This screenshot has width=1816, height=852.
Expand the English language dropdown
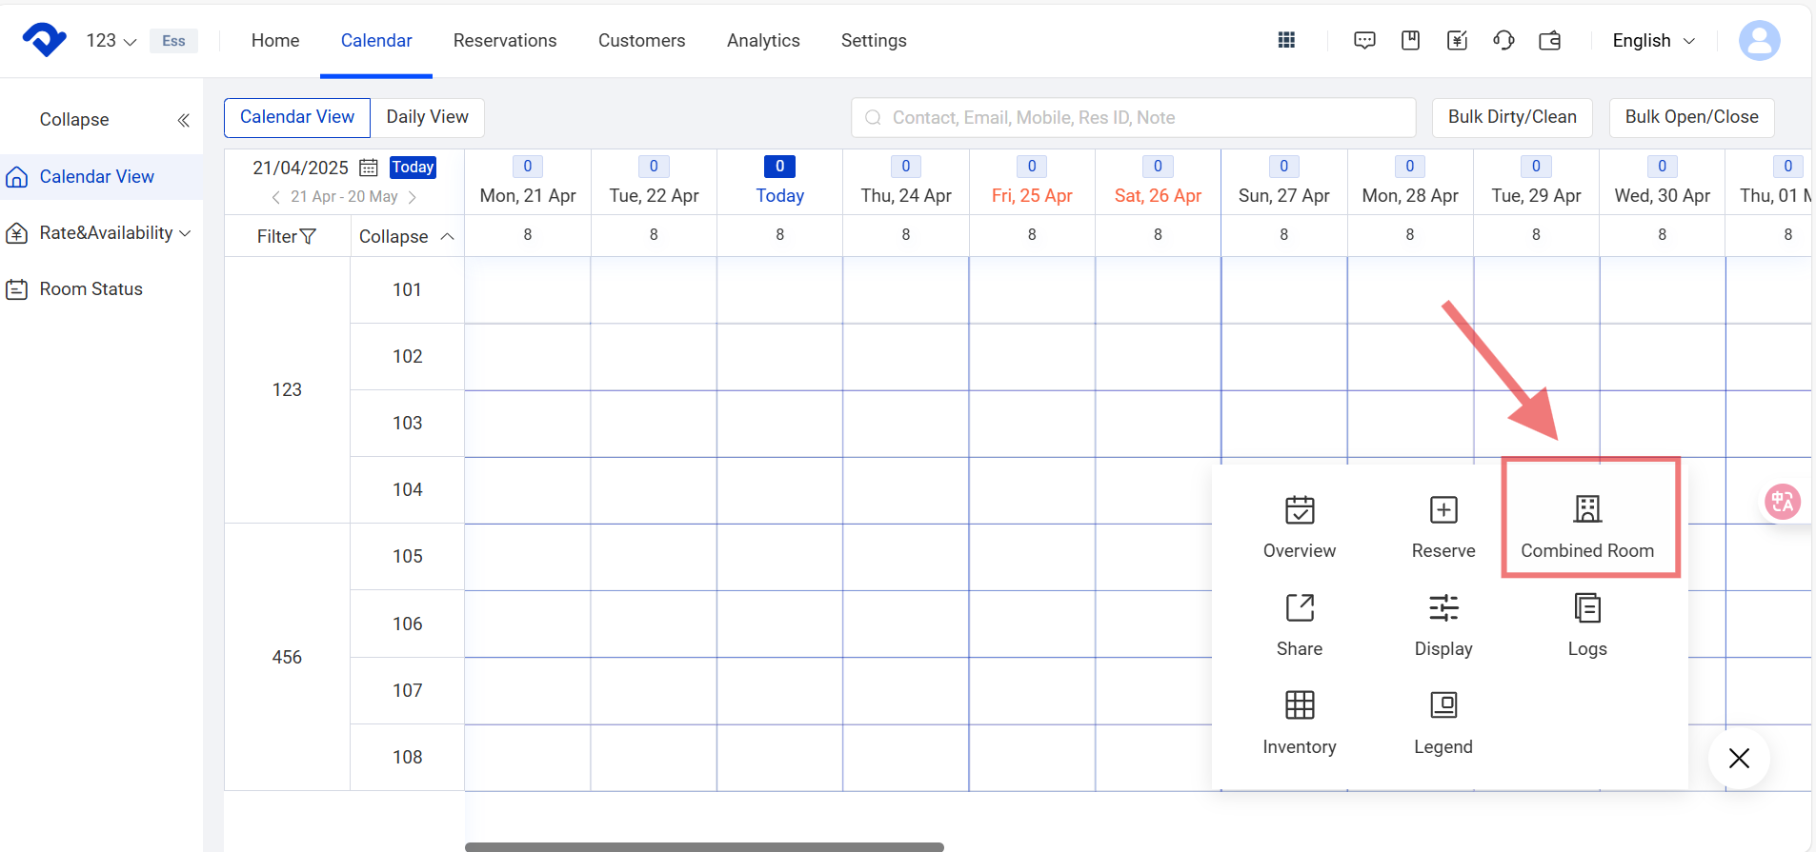(x=1653, y=41)
